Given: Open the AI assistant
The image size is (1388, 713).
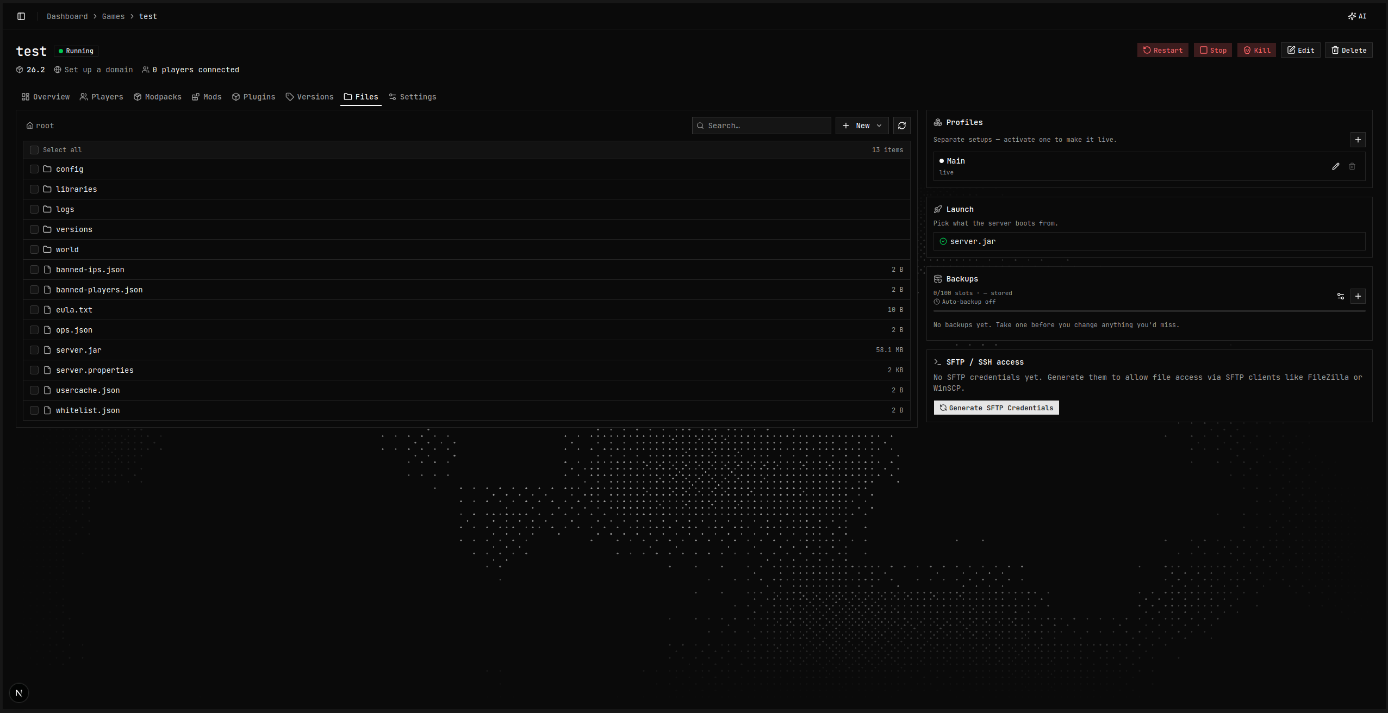Looking at the screenshot, I should [x=1357, y=16].
